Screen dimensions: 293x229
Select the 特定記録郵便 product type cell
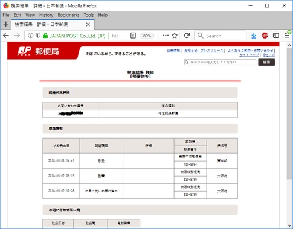point(168,114)
